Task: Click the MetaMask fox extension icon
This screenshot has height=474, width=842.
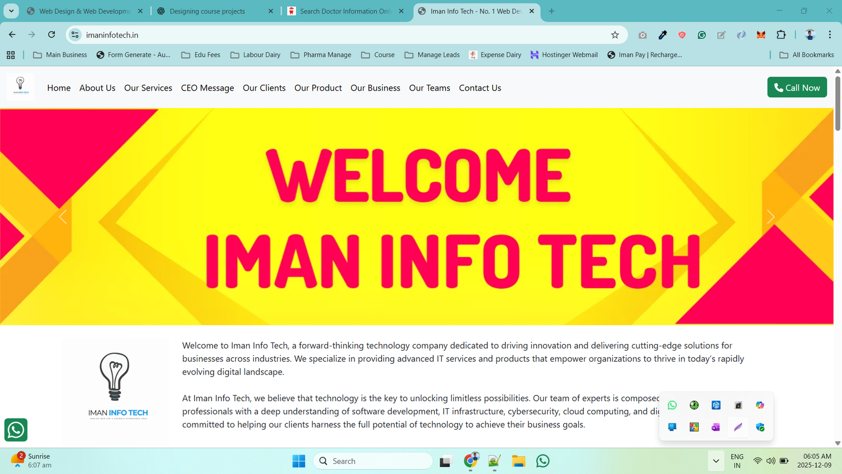Action: 761,35
